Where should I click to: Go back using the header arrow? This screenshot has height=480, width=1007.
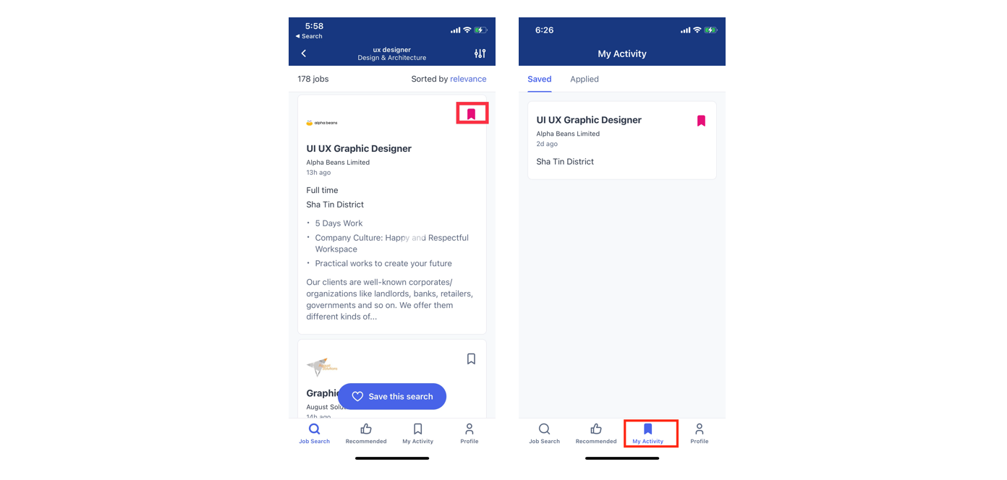tap(304, 53)
